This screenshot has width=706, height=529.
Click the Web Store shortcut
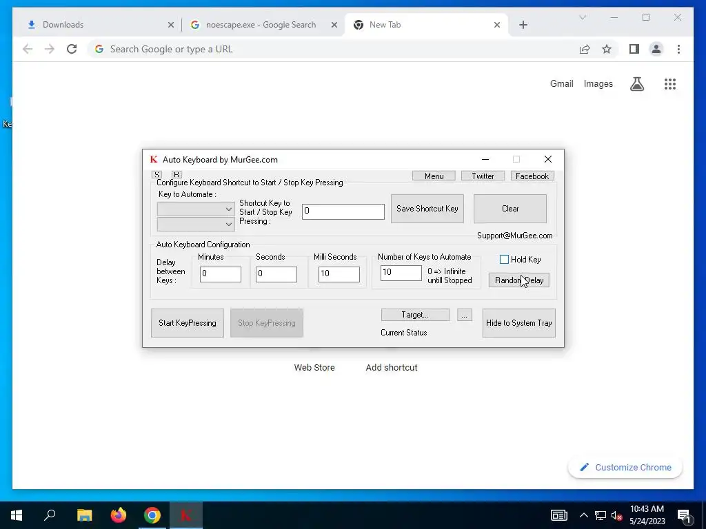coord(314,368)
